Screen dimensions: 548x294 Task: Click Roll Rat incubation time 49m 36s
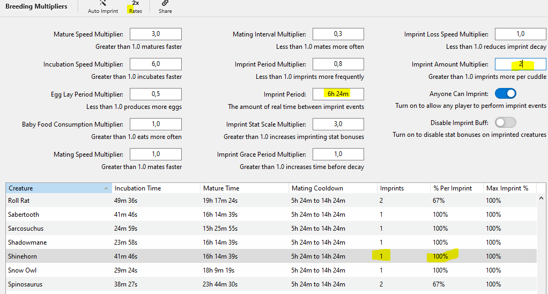pos(125,201)
